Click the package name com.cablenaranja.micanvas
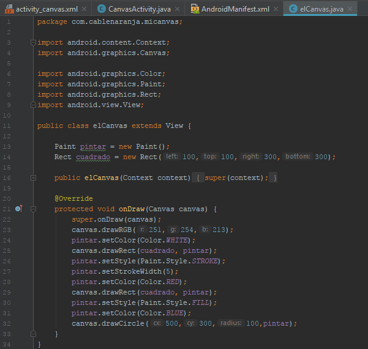368x349 pixels. pyautogui.click(x=125, y=21)
